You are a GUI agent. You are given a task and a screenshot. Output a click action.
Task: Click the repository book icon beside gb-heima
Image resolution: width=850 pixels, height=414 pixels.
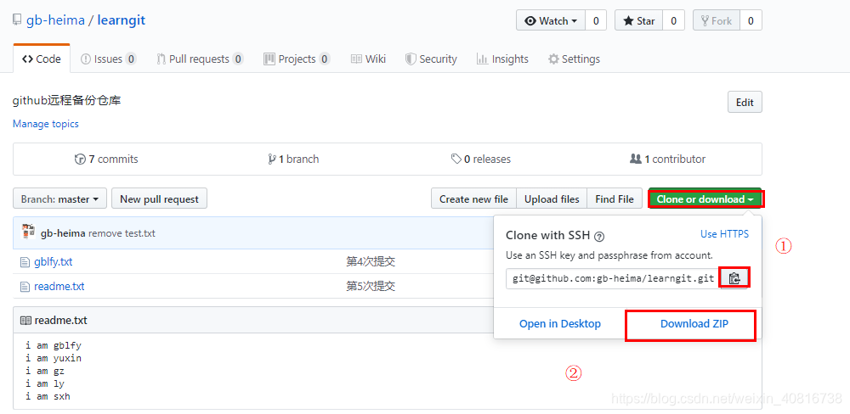coord(17,21)
